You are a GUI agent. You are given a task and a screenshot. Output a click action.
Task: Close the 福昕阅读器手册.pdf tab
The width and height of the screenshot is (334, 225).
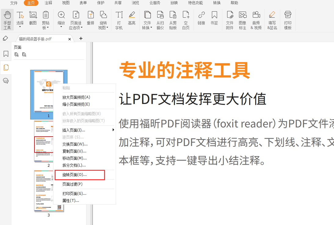pyautogui.click(x=69, y=39)
